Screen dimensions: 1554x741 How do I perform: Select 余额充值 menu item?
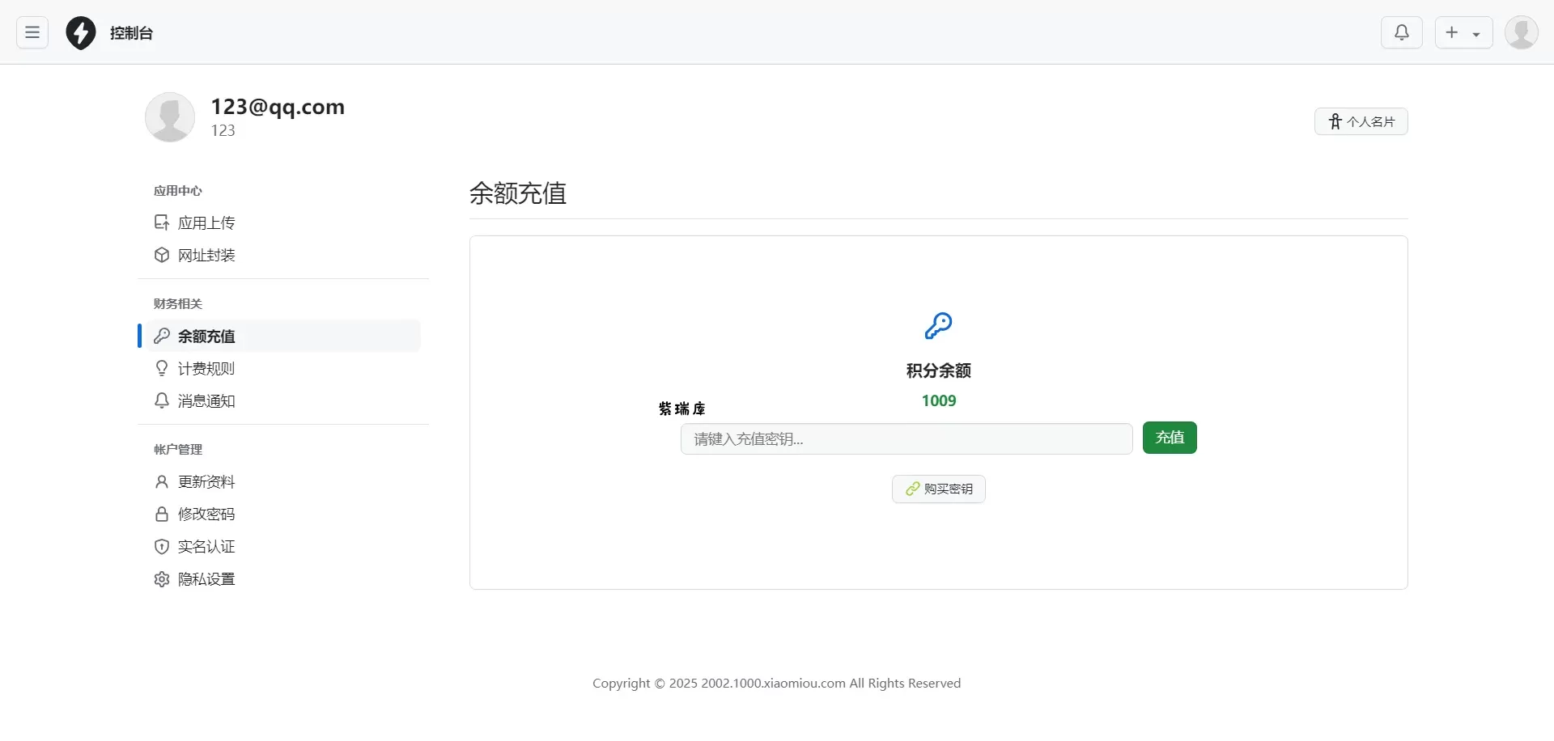(206, 336)
